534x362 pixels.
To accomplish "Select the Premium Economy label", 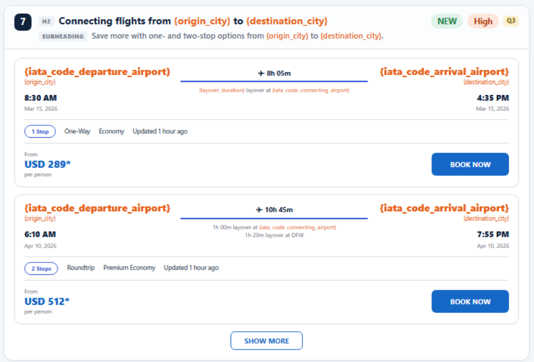I will point(130,268).
